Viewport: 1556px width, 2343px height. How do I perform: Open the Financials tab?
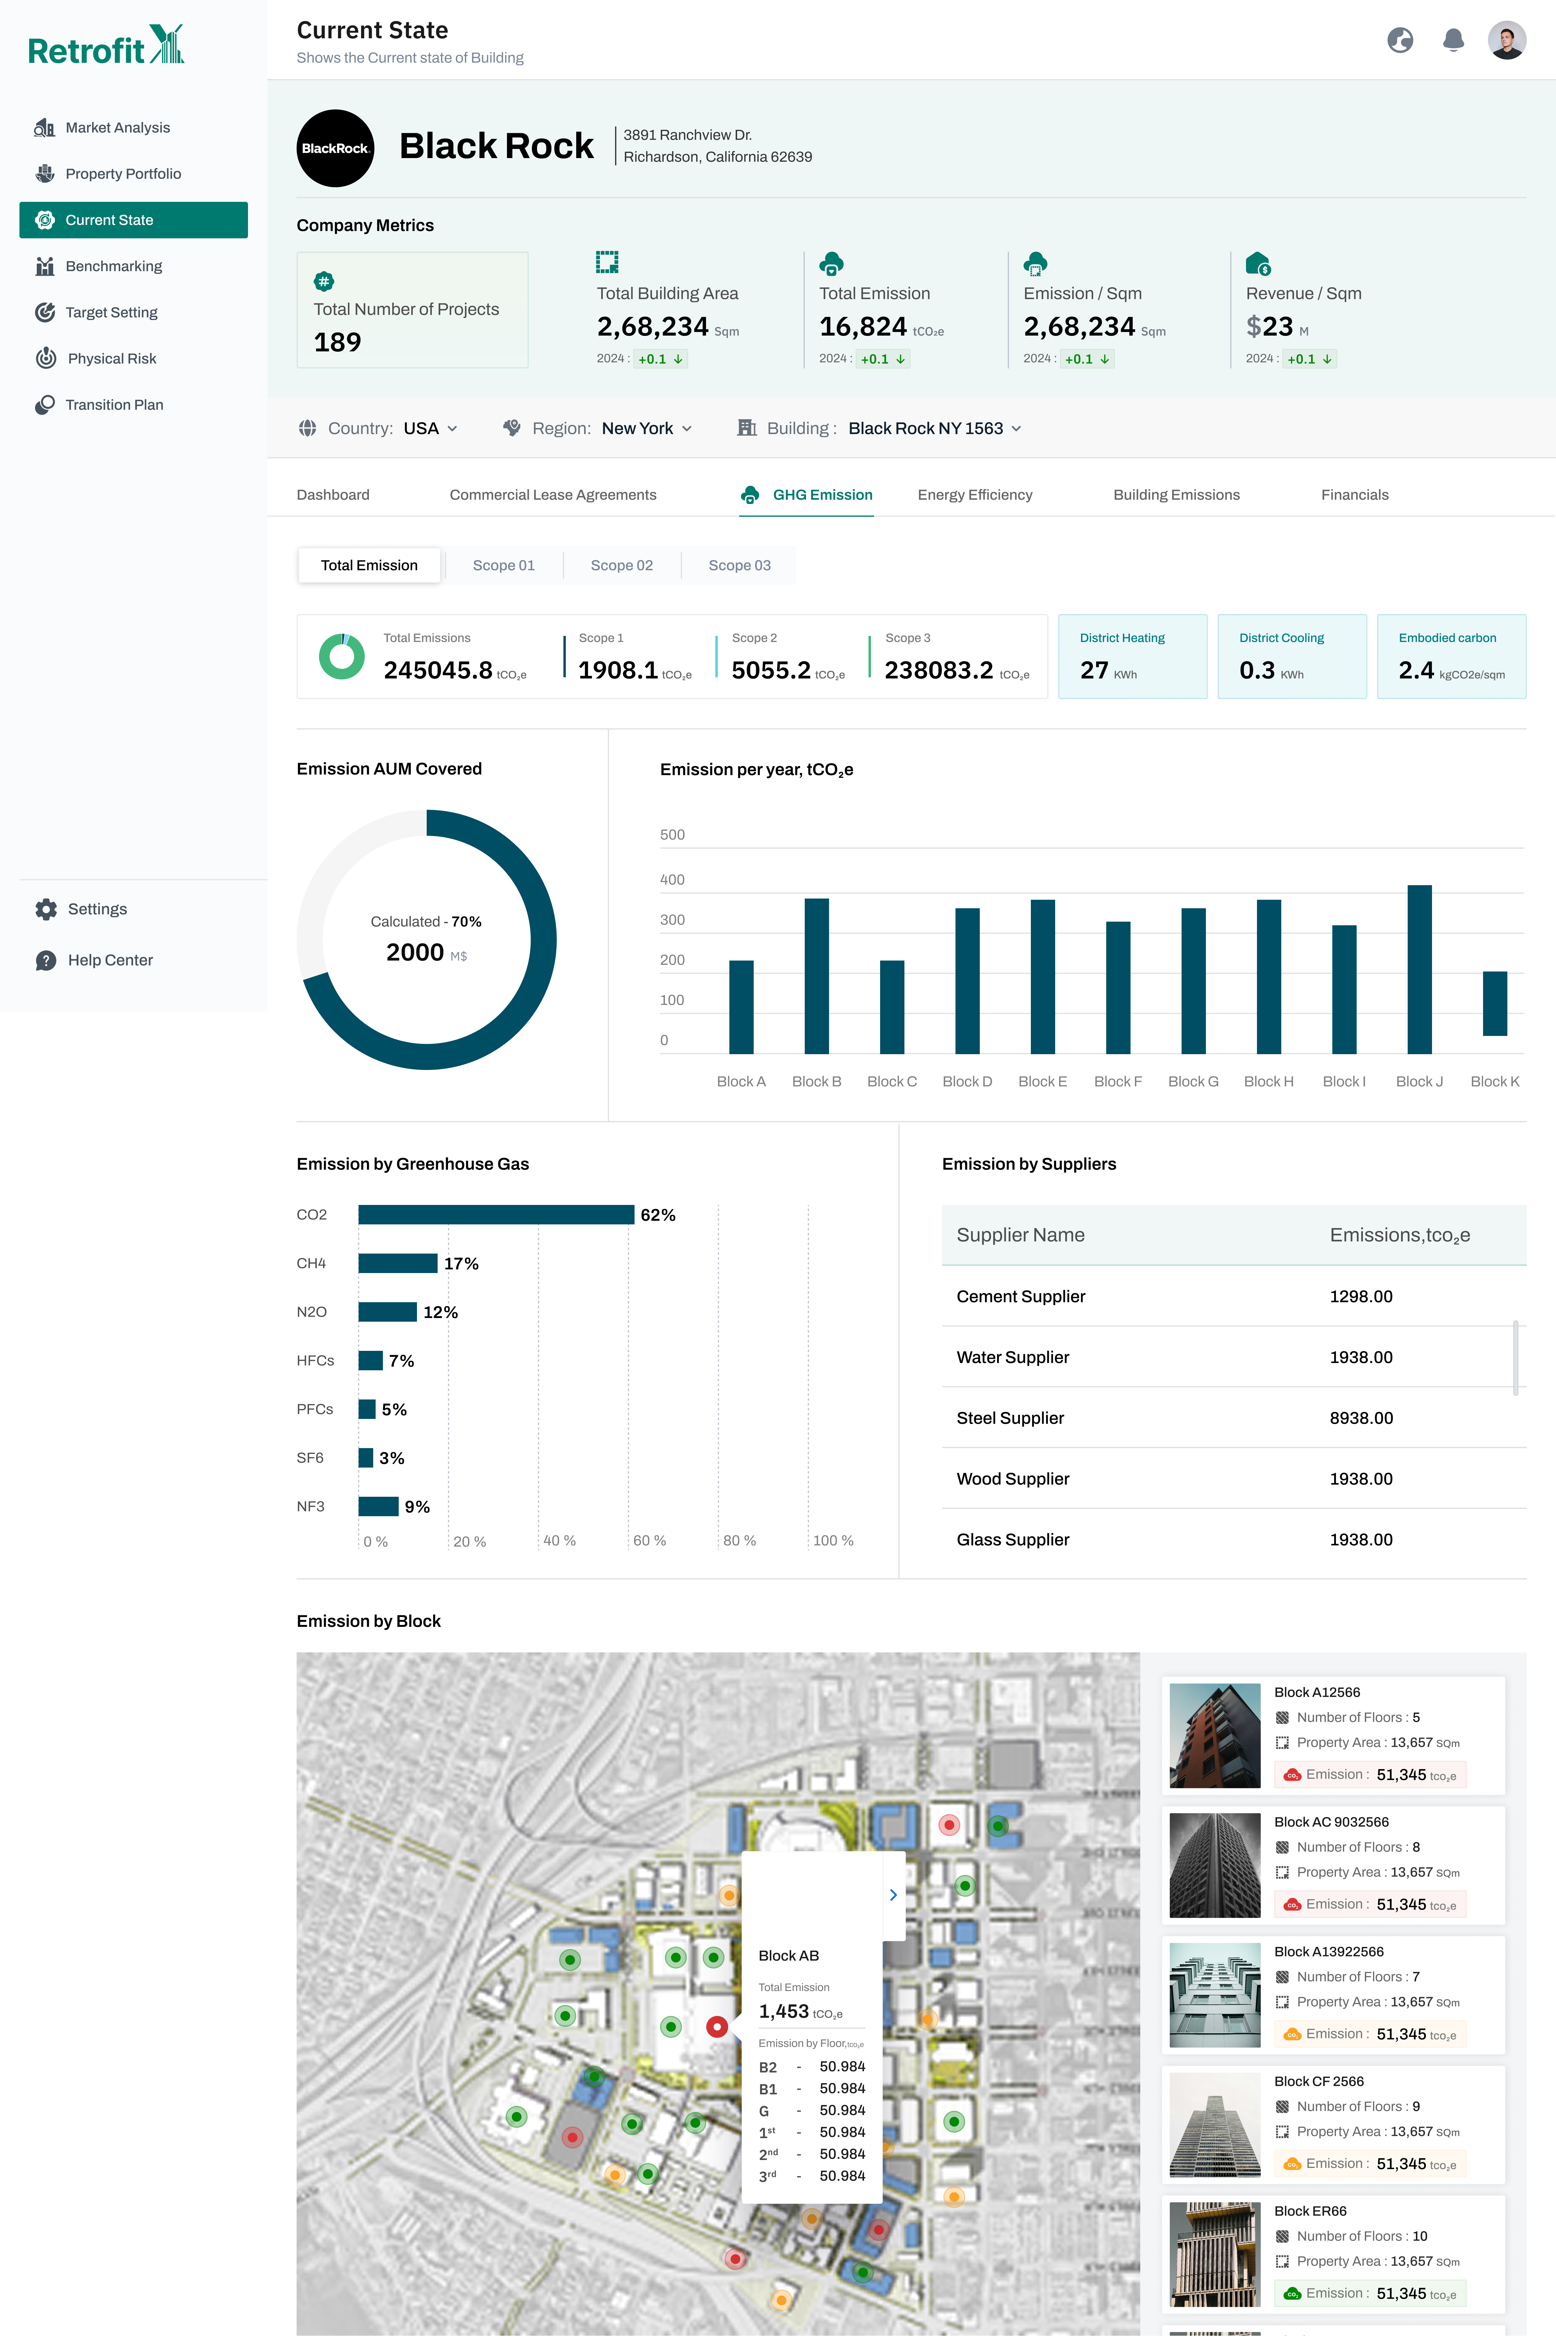[x=1355, y=495]
